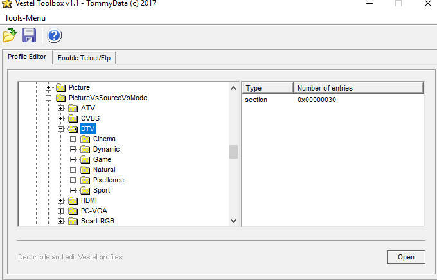This screenshot has height=280, width=437.
Task: Collapse the DTV tree node
Action: [x=61, y=128]
